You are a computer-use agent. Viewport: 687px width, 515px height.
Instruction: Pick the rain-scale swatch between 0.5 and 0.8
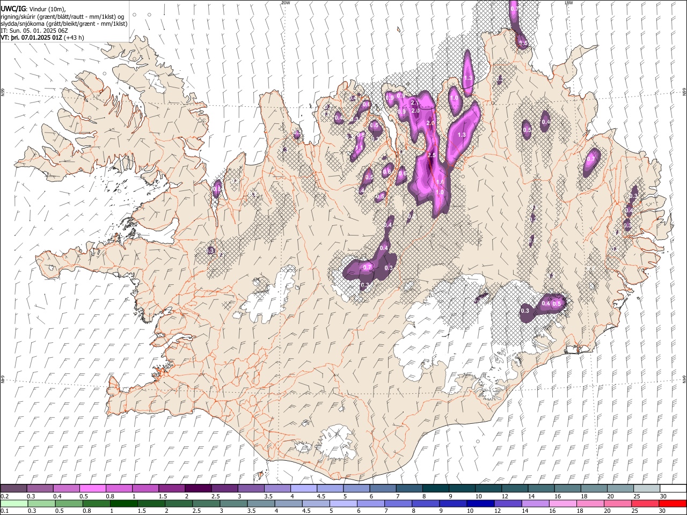(69, 503)
